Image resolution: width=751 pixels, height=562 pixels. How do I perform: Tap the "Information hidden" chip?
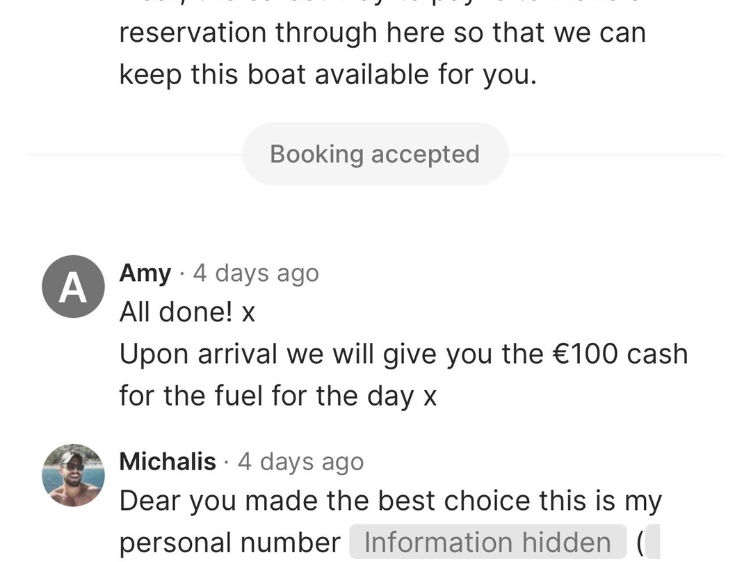[x=487, y=543]
